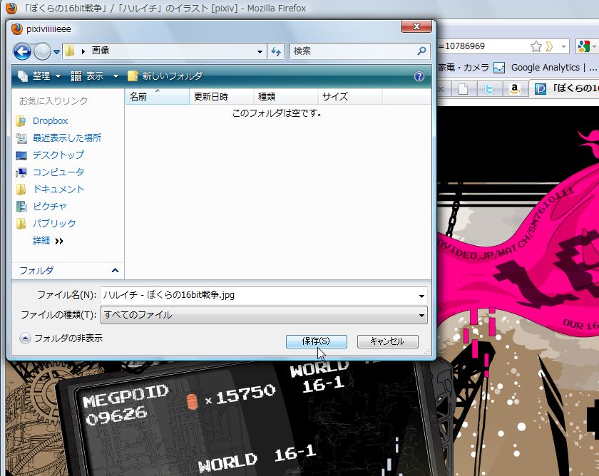Click the ピクチャ pictures icon
Viewport: 599px width, 476px height.
[21, 207]
